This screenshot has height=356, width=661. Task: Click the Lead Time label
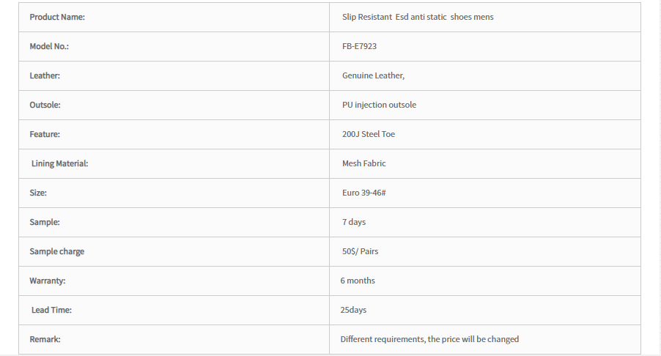pyautogui.click(x=51, y=310)
